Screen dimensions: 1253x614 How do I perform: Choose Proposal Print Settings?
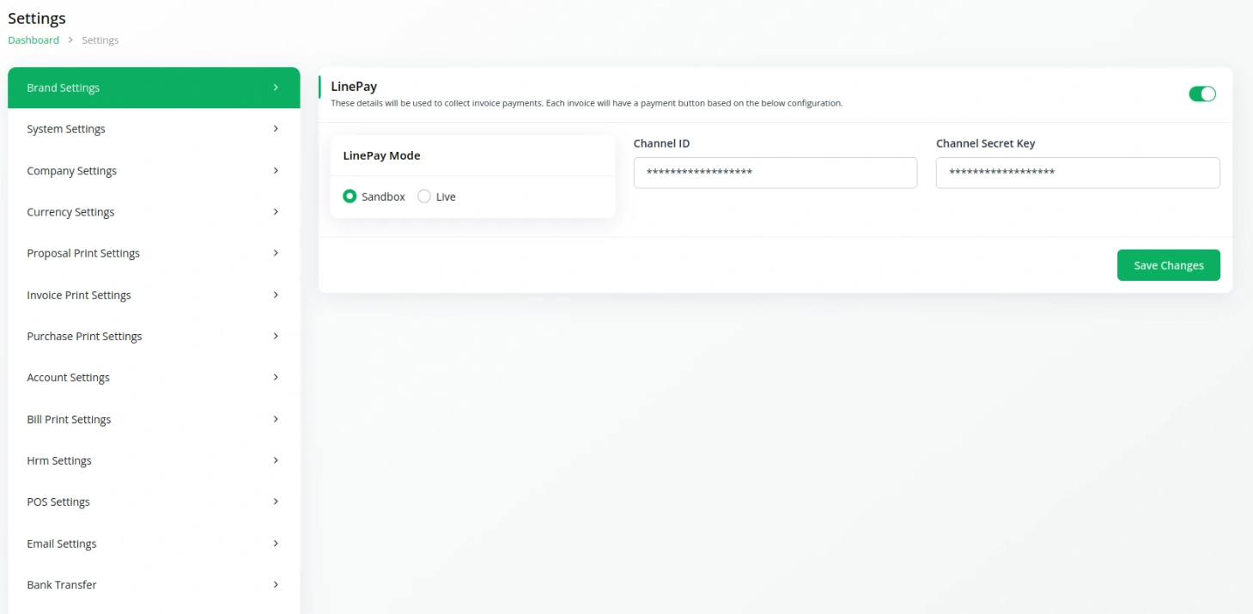(x=154, y=253)
